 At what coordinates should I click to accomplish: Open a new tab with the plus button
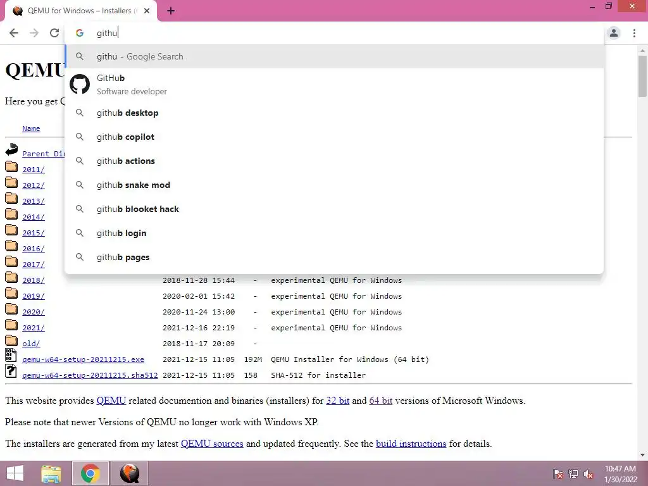pos(171,11)
